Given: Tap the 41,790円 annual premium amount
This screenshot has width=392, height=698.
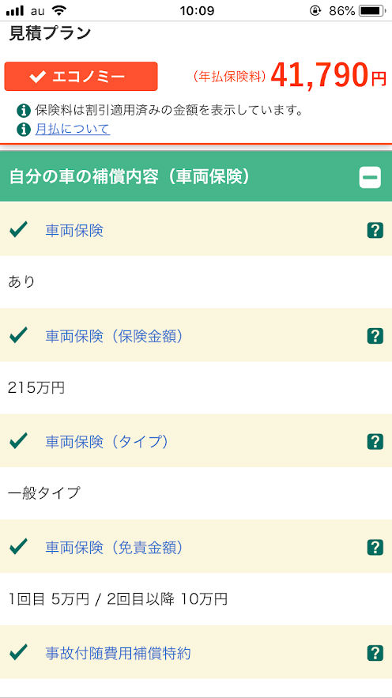Looking at the screenshot, I should [328, 76].
